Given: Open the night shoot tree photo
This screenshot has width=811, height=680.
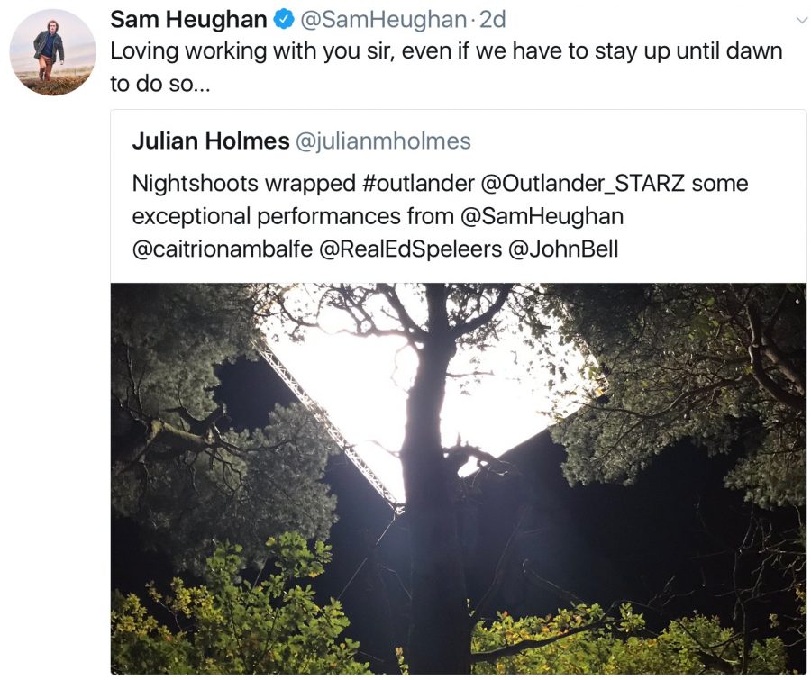Looking at the screenshot, I should 458,477.
